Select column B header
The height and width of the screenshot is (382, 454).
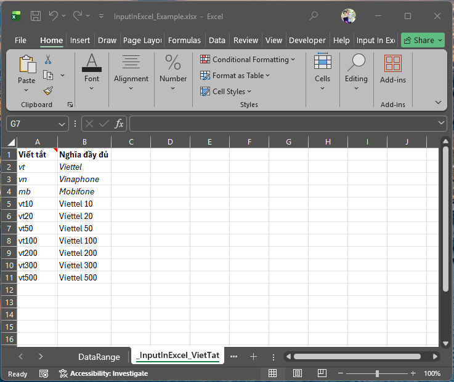pos(84,141)
